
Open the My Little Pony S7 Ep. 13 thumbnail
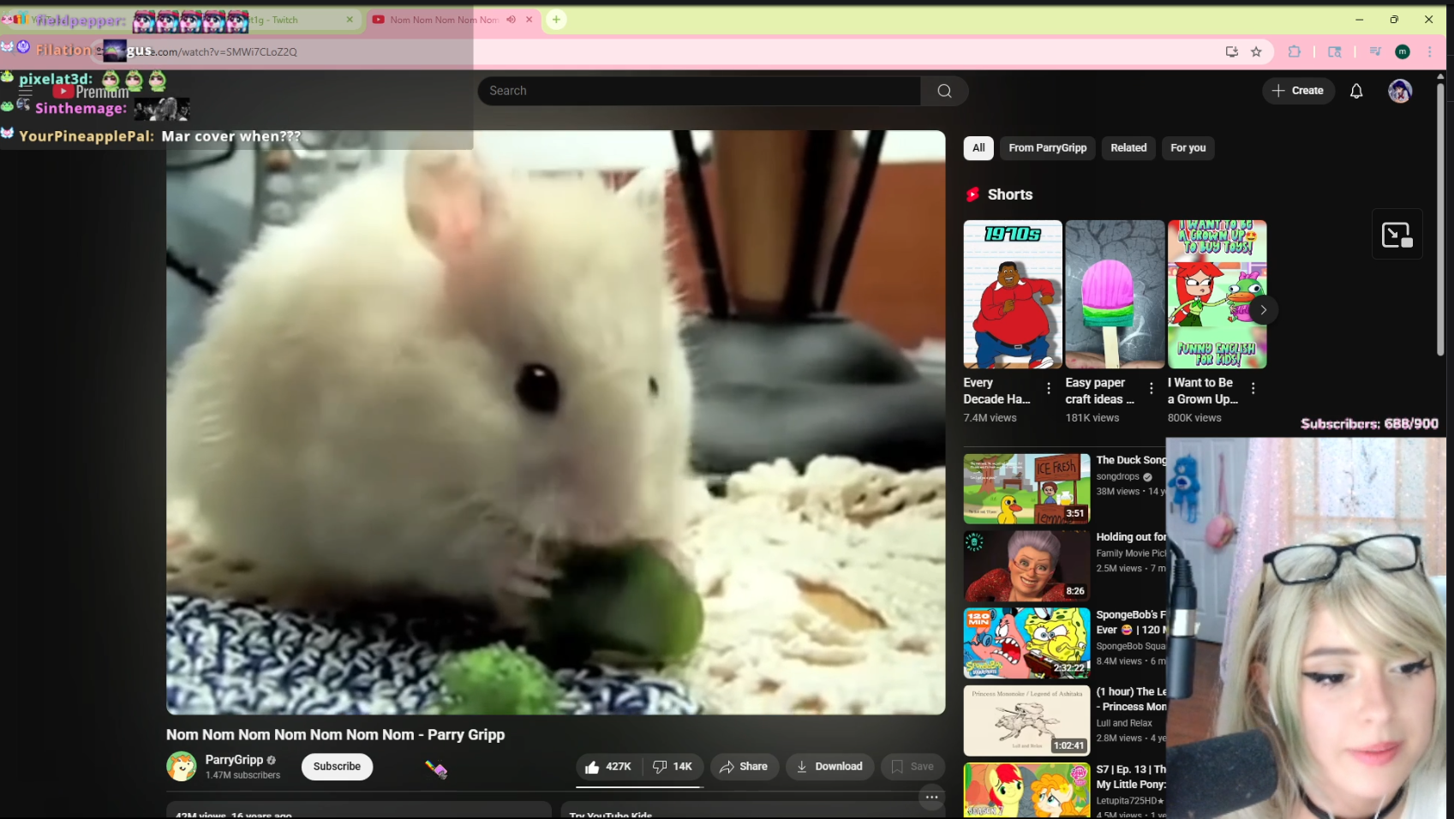(1026, 791)
